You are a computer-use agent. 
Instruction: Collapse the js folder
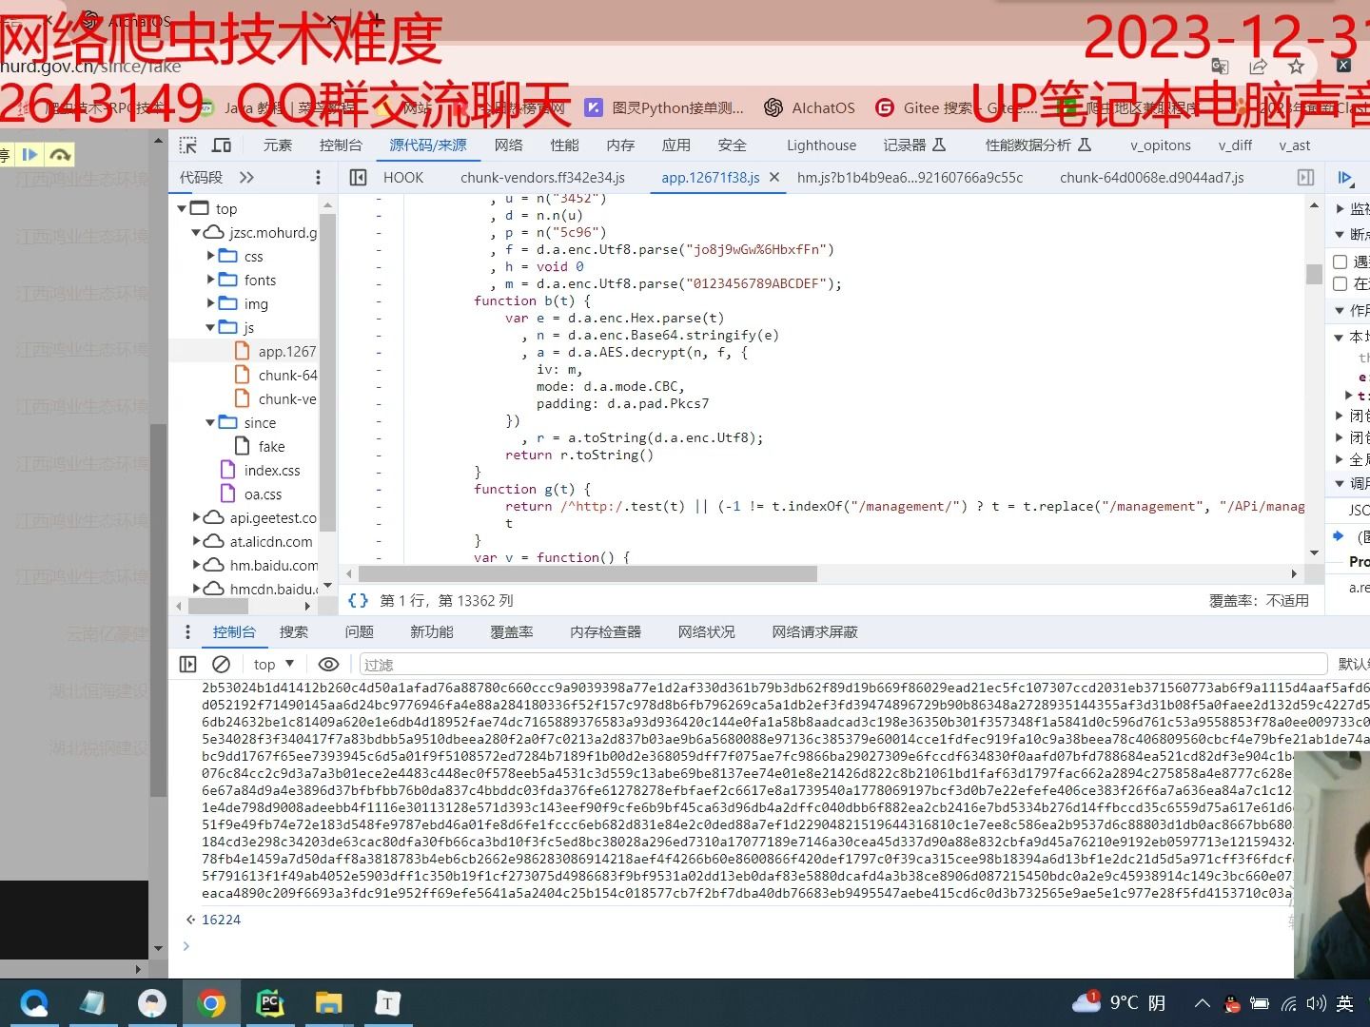click(210, 327)
